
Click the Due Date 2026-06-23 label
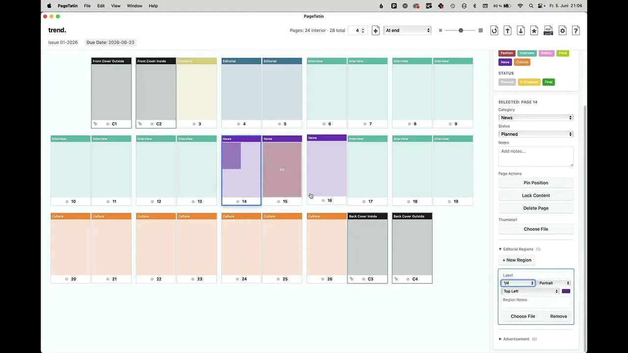click(110, 43)
